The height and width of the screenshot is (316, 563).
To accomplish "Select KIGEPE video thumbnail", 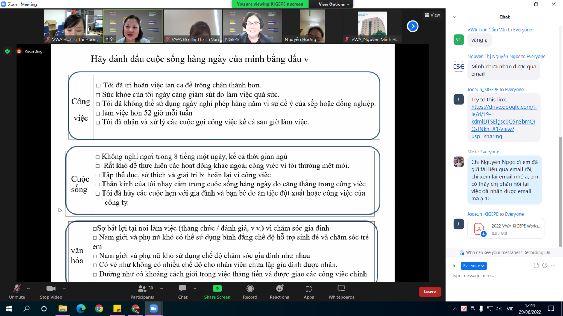I will pyautogui.click(x=253, y=26).
